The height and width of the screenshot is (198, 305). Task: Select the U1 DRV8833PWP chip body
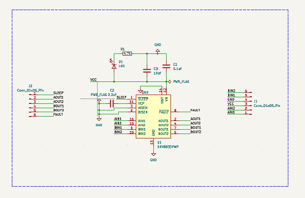point(153,117)
